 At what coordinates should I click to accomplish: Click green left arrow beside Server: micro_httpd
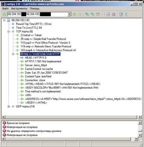(22, 65)
